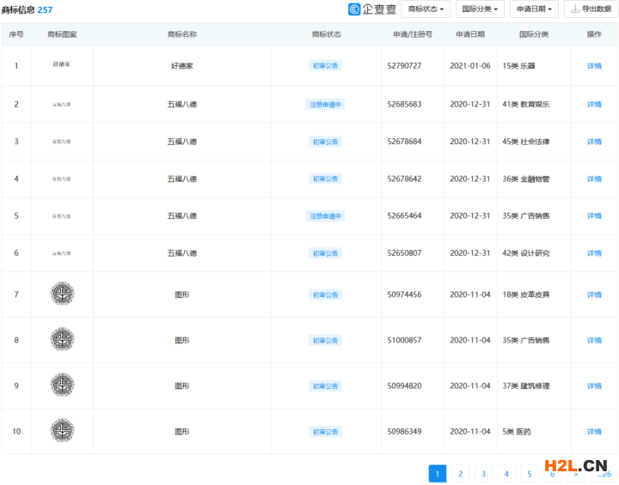Screen dimensions: 619x485
Task: Click the circular graphic trademark in row 7
Action: click(x=62, y=294)
